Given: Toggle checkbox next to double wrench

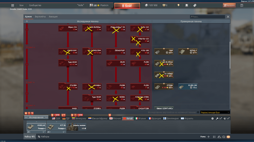Looking at the screenshot, I should [x=228, y=119].
